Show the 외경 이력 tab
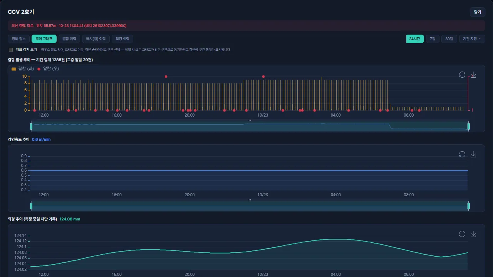Image resolution: width=493 pixels, height=277 pixels. pos(122,39)
